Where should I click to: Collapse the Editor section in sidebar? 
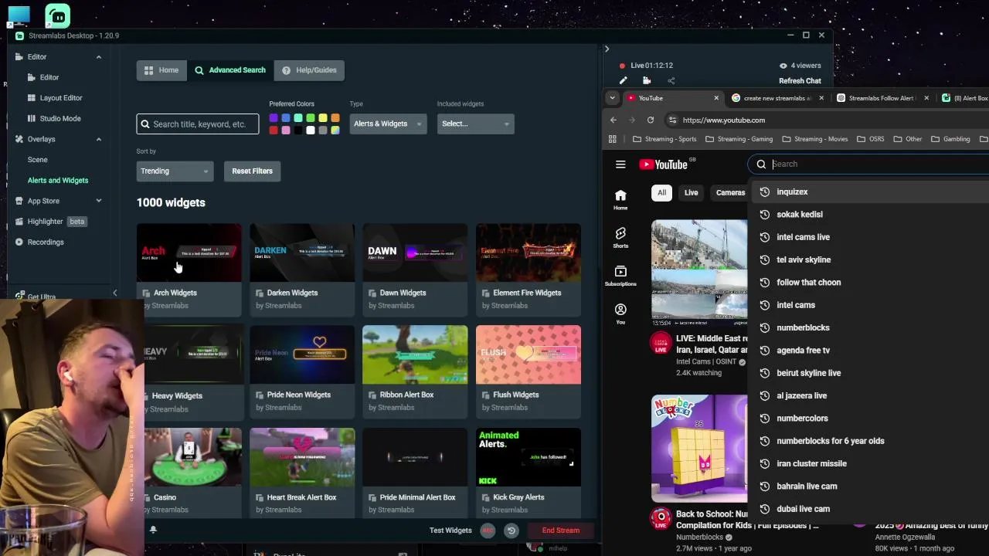point(98,57)
